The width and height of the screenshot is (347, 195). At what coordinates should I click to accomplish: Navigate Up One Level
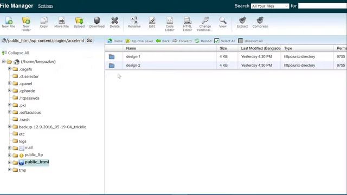pyautogui.click(x=139, y=41)
